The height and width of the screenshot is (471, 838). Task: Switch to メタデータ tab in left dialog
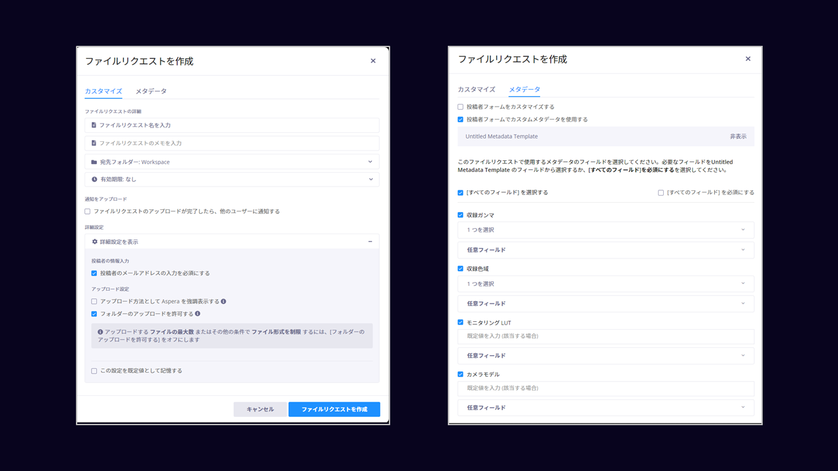151,91
